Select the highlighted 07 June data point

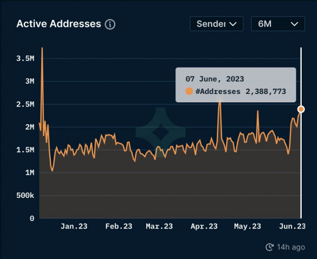coord(301,109)
